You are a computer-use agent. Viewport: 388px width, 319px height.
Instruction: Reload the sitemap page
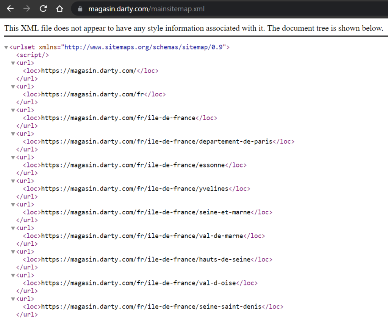[43, 9]
